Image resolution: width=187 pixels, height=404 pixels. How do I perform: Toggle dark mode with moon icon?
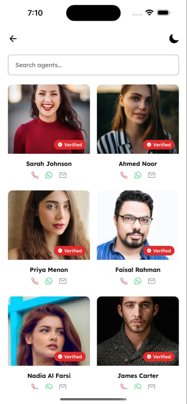point(174,39)
